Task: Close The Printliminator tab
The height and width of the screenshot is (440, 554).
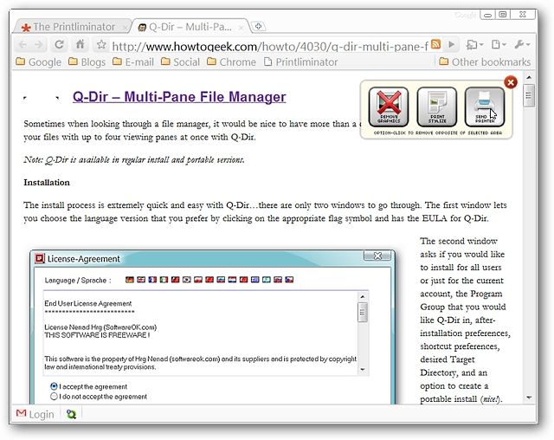Action: coord(125,27)
